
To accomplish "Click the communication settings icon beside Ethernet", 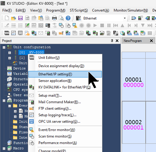I will (x=78, y=18).
